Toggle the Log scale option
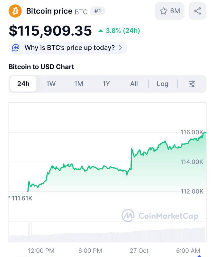The width and height of the screenshot is (215, 257). (x=162, y=84)
